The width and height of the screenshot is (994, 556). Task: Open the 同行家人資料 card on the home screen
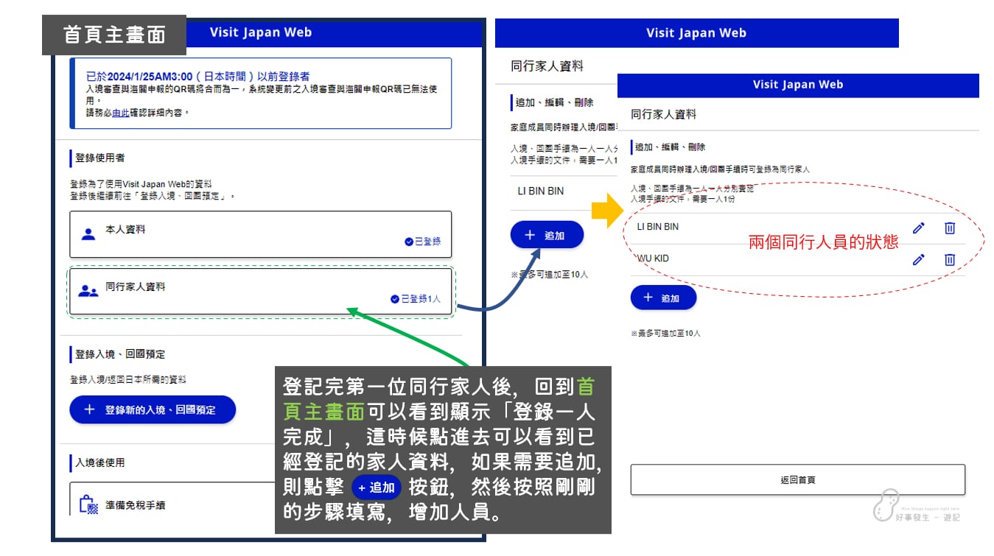(261, 291)
